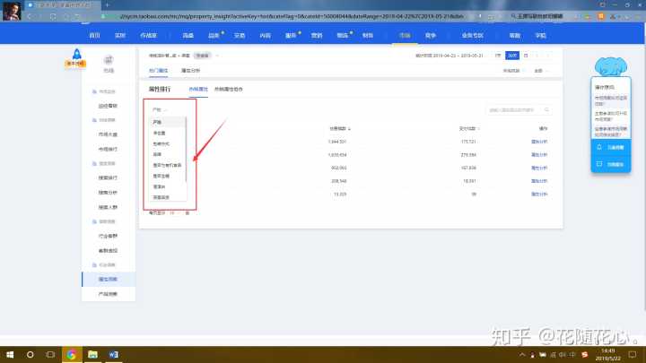Open 学院 in the top navigation bar
The width and height of the screenshot is (646, 363).
(540, 35)
